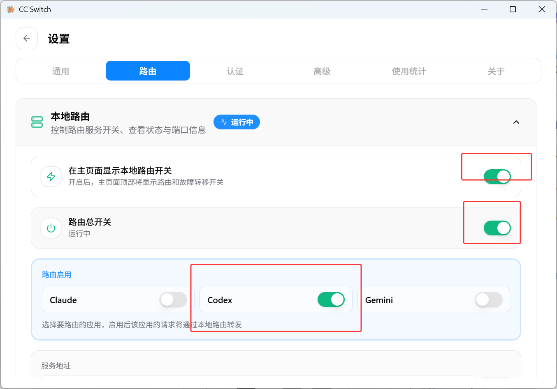Disable routing for Codex
Viewport: 557px width, 389px height.
(x=331, y=300)
